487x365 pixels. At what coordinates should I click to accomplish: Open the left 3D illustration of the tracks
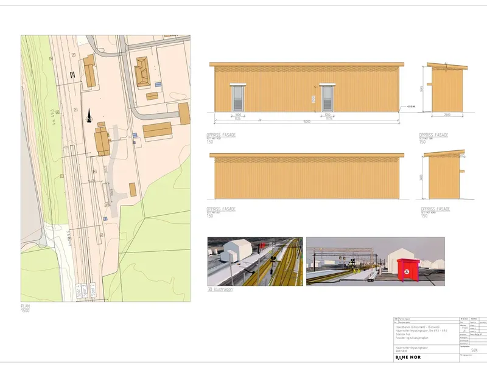pos(255,262)
